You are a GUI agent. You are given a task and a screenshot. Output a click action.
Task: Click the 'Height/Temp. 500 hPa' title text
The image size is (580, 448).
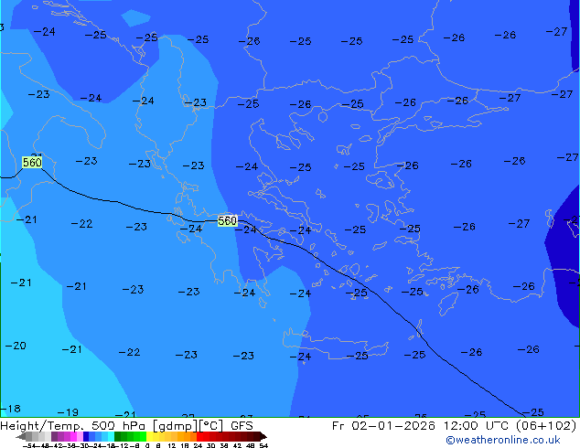(73, 426)
